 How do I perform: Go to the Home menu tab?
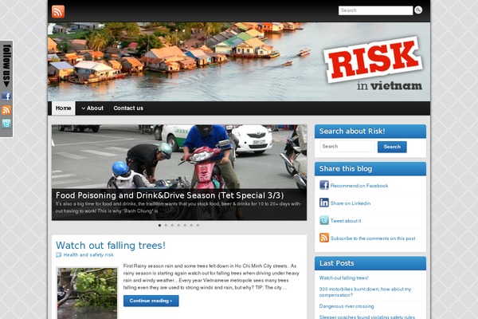(x=64, y=108)
